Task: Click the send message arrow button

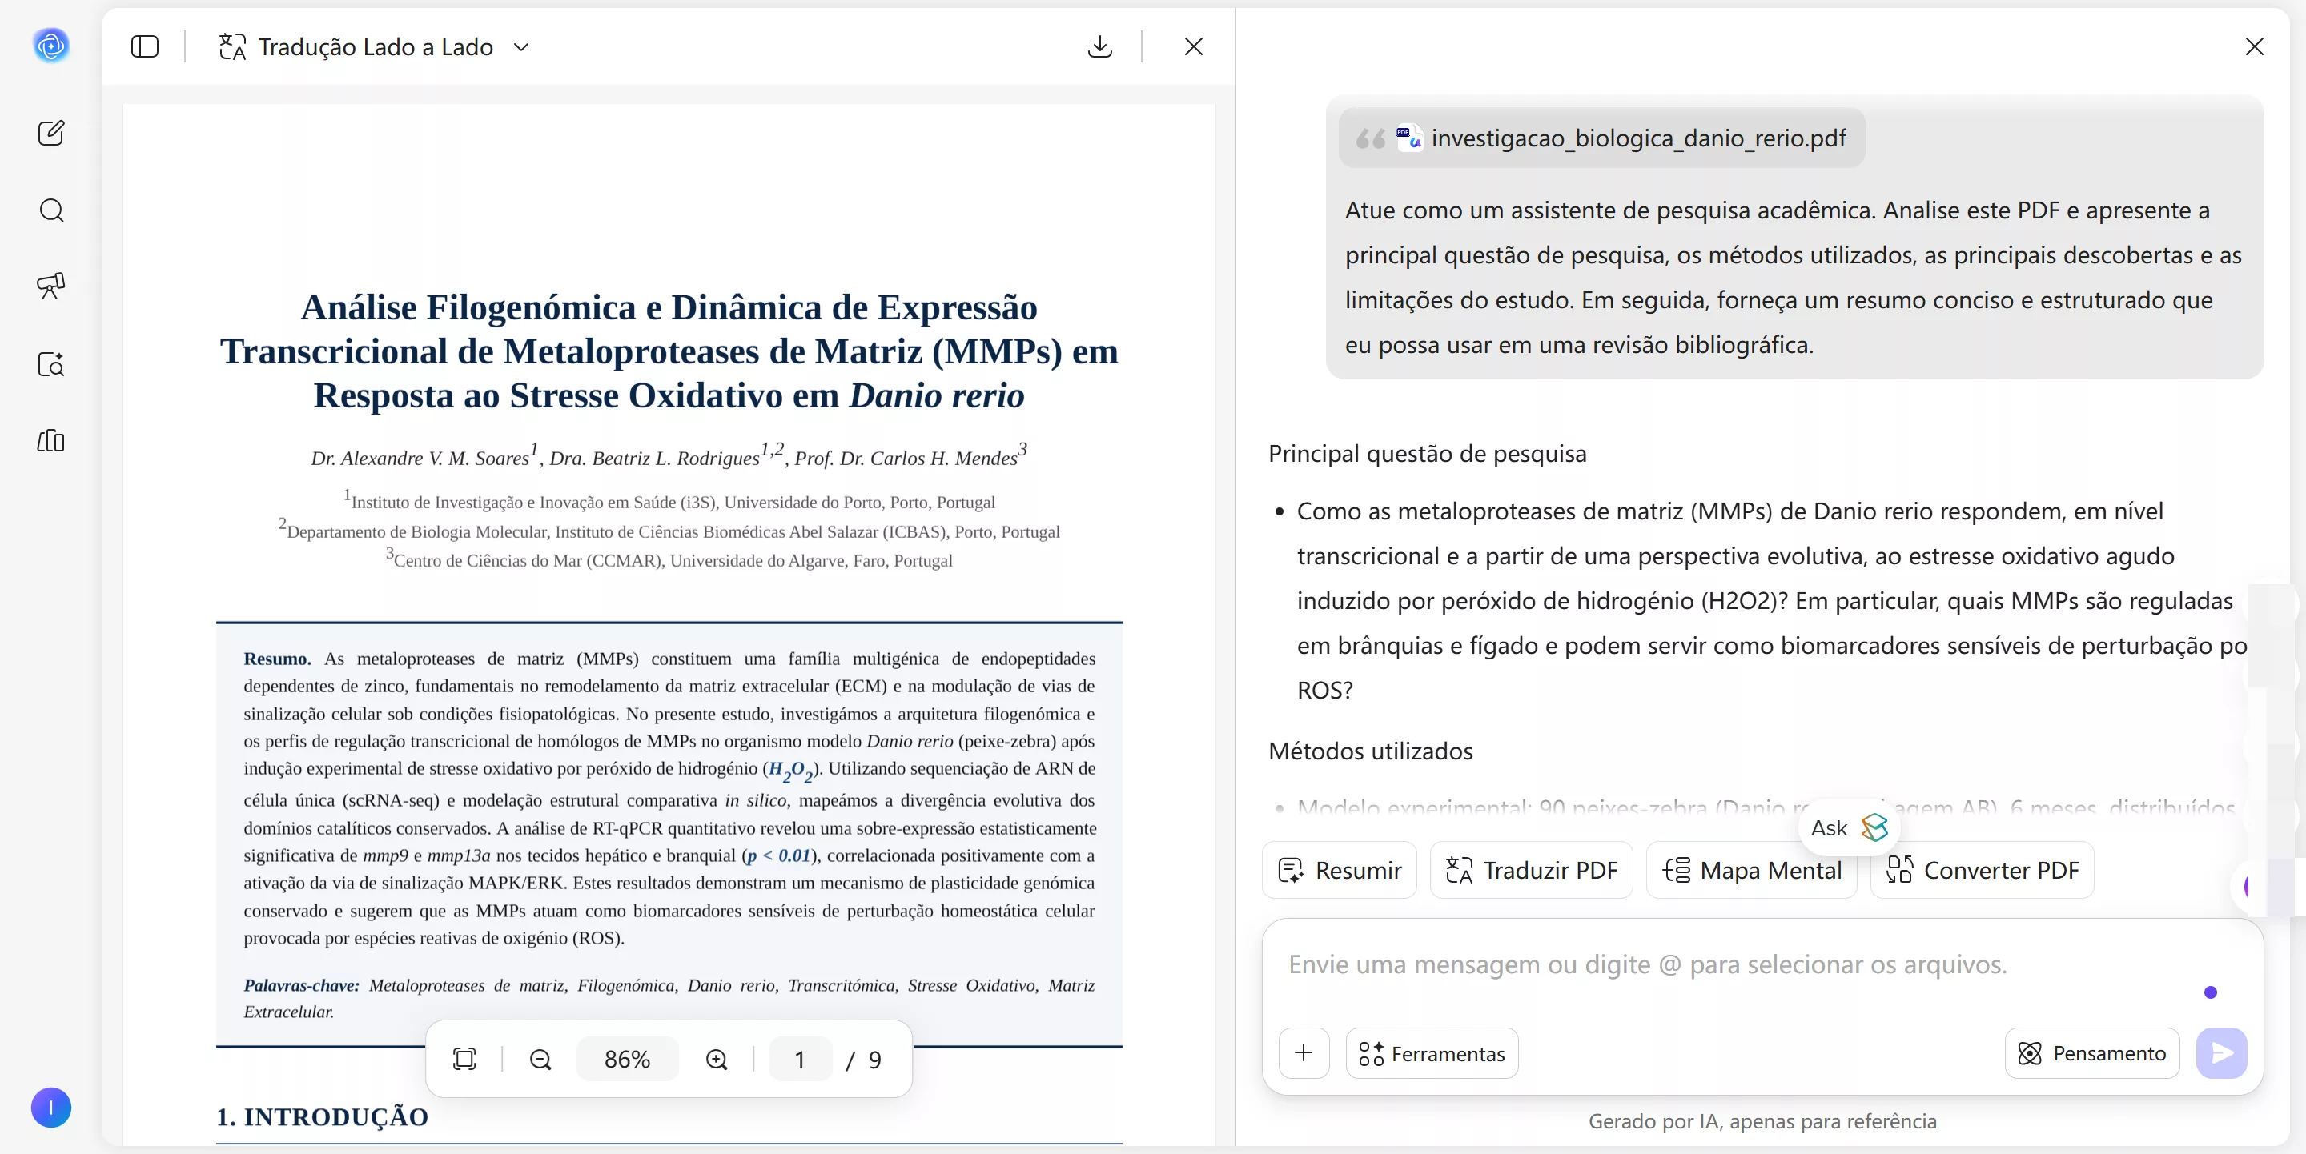Action: point(2222,1053)
